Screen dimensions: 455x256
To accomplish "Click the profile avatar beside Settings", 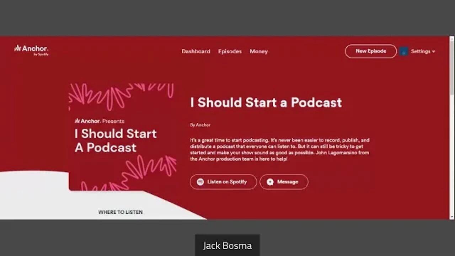I will pyautogui.click(x=404, y=51).
